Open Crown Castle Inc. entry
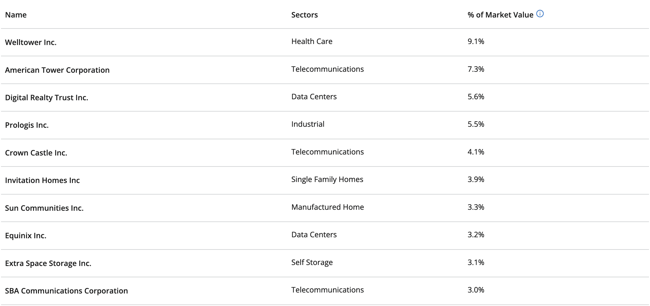650x306 pixels. (x=36, y=153)
